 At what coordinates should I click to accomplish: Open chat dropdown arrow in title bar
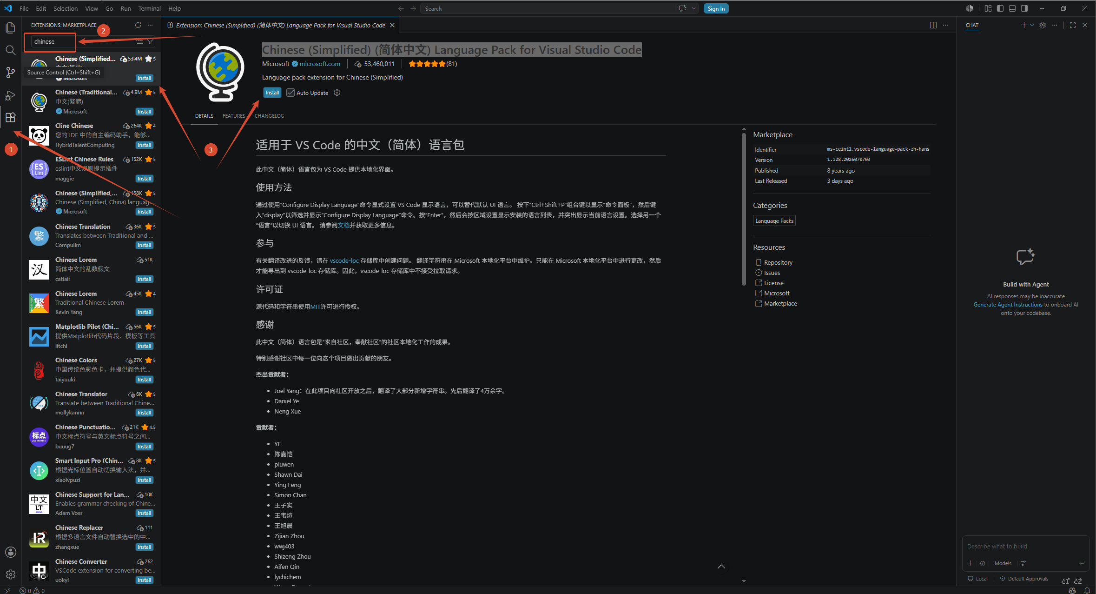[693, 8]
